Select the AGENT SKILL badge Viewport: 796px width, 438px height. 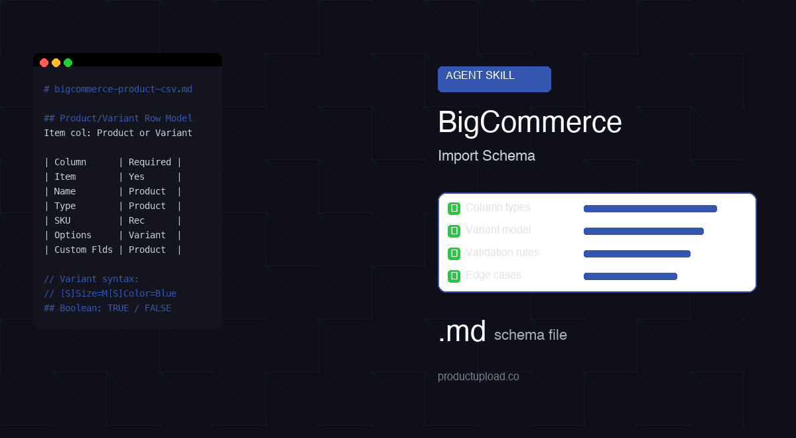494,79
